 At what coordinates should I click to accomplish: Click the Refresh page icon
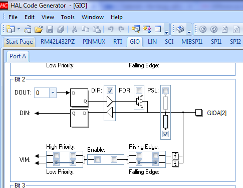click(x=236, y=29)
